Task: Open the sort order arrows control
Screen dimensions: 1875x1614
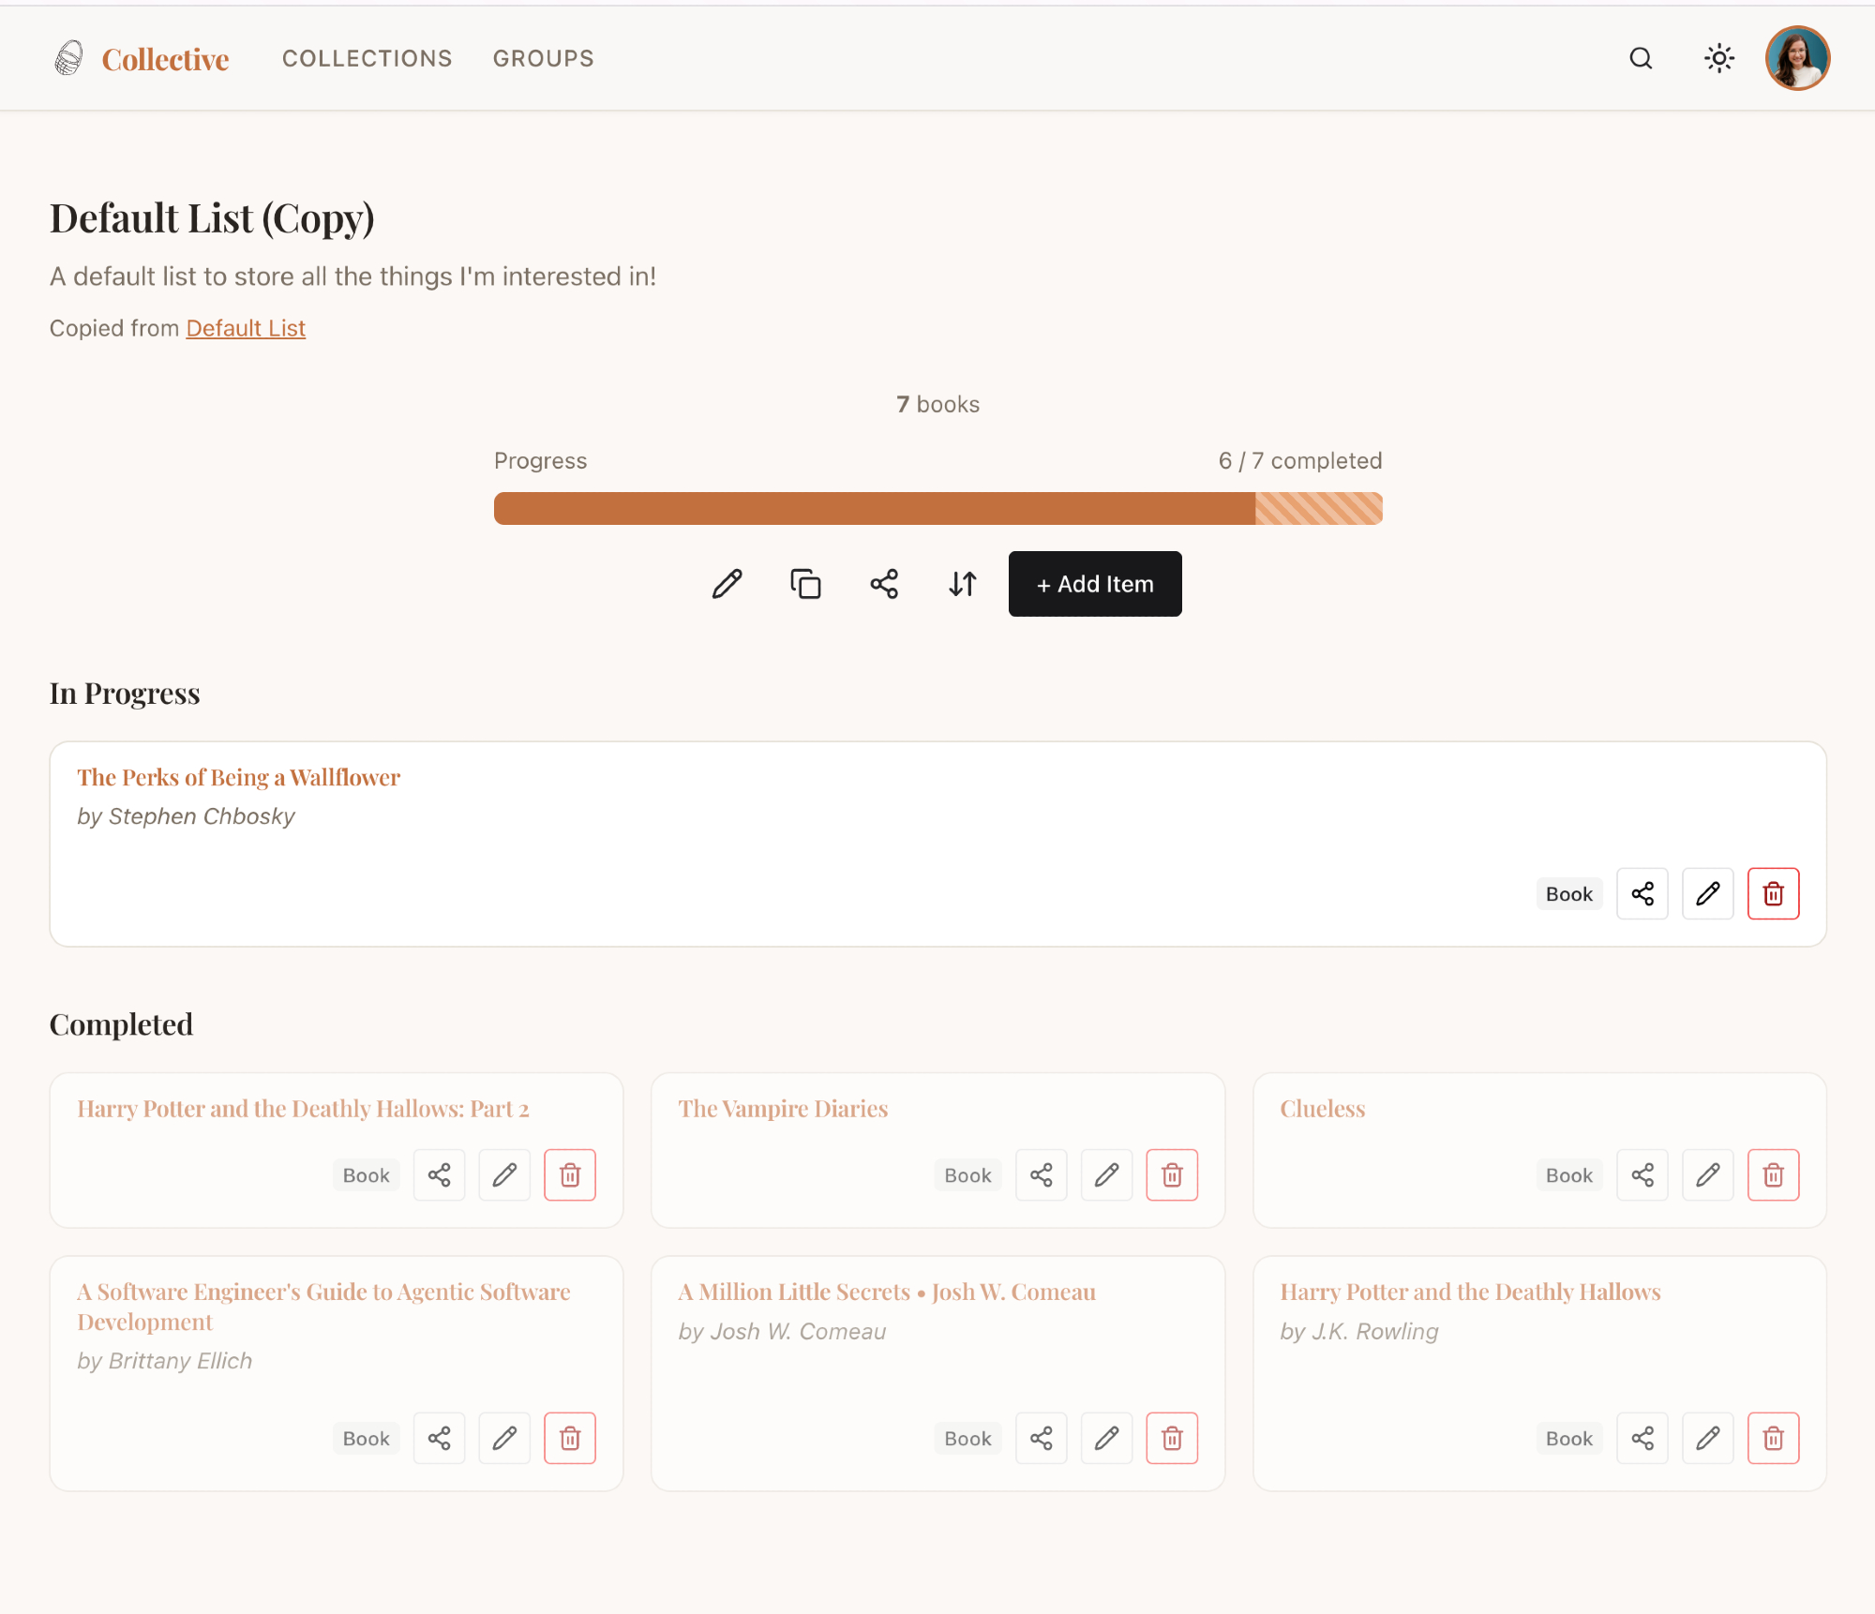Action: (963, 584)
